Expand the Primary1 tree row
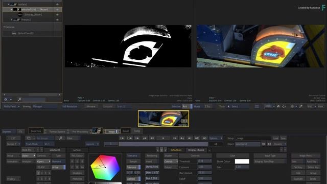Viewport: 327px width, 184px height. pyautogui.click(x=12, y=19)
